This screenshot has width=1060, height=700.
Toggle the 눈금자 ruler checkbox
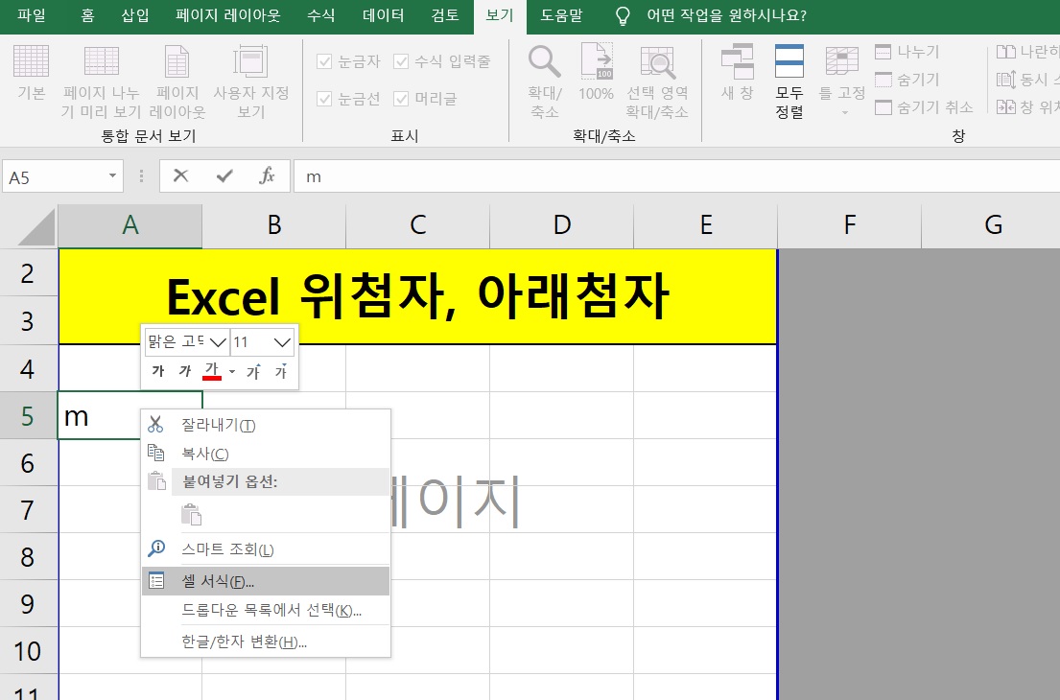click(324, 61)
